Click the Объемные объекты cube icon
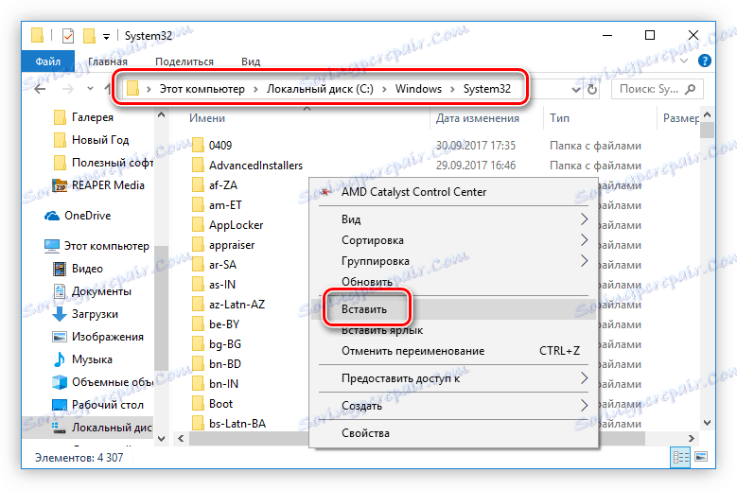Screen dimensions: 737x490 [x=60, y=382]
